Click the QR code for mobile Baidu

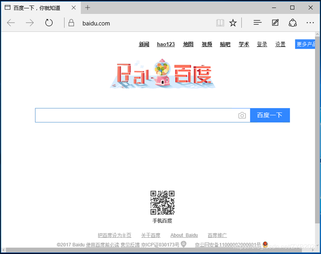coord(163,202)
